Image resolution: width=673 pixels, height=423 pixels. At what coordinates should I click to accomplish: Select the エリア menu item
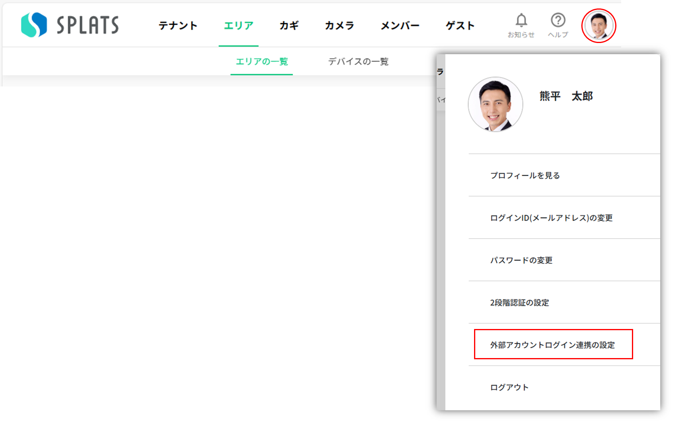pos(238,25)
